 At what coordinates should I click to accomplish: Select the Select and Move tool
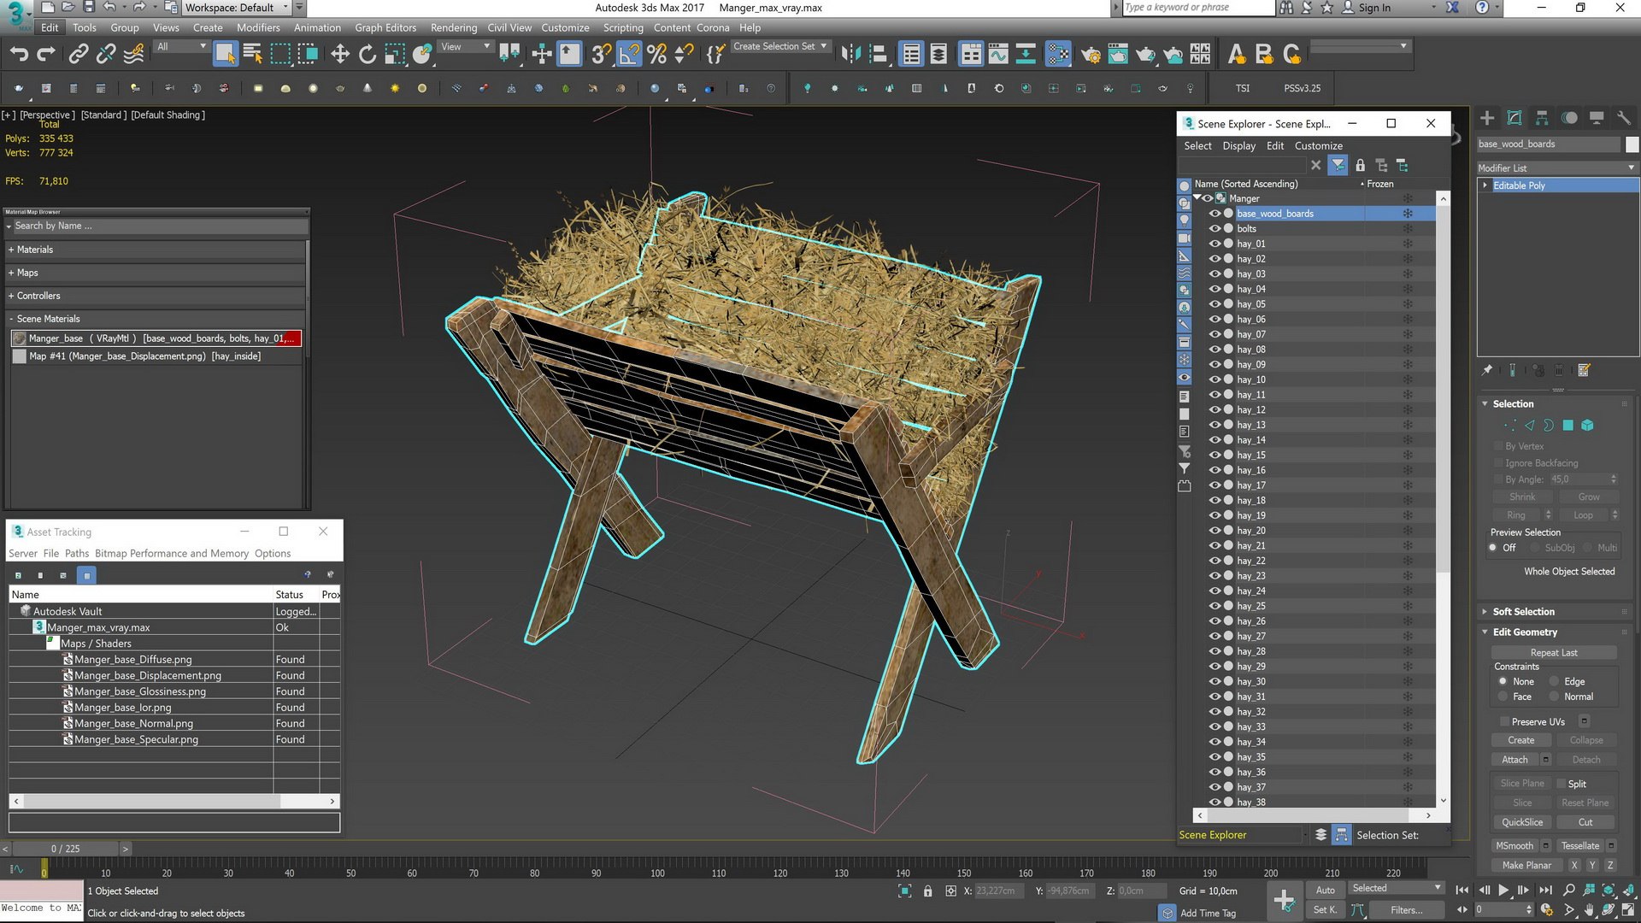(x=340, y=54)
